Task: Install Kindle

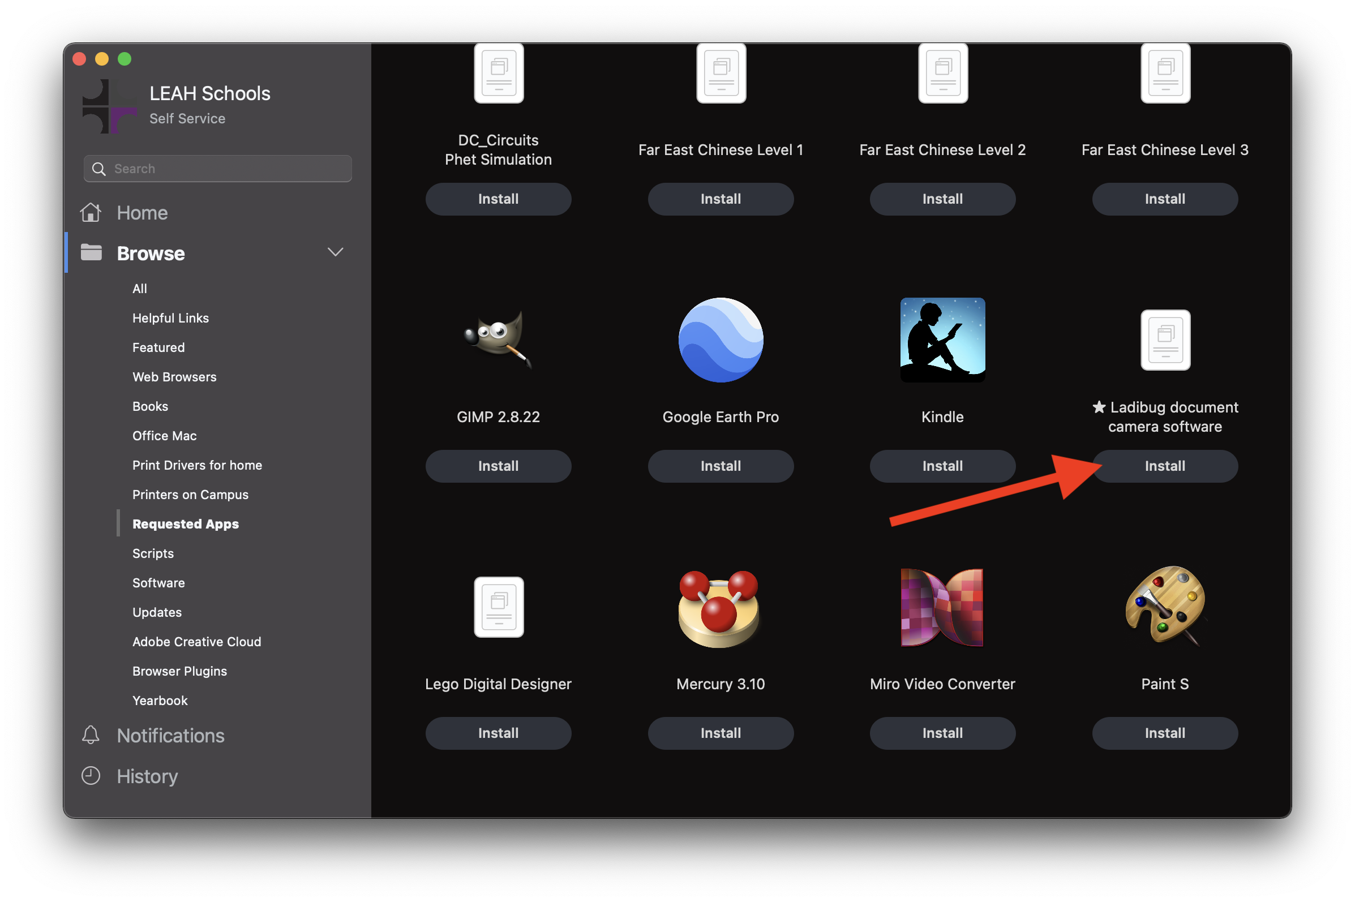Action: pos(942,466)
